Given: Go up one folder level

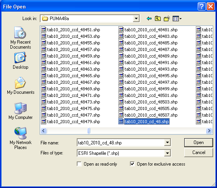Looking at the screenshot, I should point(158,19).
